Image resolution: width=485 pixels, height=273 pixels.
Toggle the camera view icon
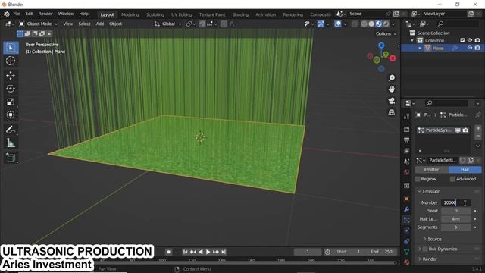click(x=392, y=101)
